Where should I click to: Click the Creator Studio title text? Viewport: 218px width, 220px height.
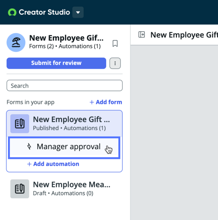pyautogui.click(x=44, y=12)
